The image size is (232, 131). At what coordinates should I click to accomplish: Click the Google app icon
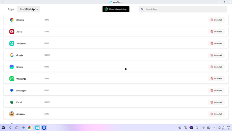[12, 55]
